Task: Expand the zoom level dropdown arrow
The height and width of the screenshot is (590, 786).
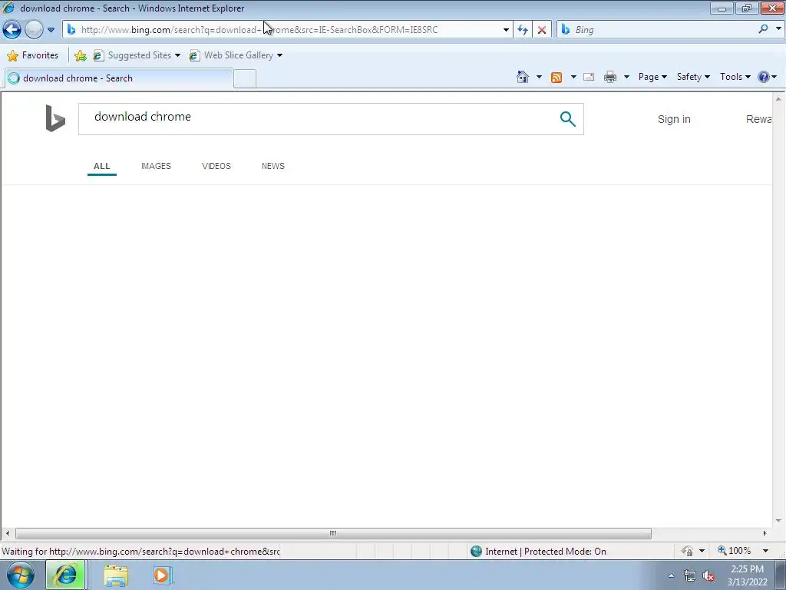Action: [765, 551]
